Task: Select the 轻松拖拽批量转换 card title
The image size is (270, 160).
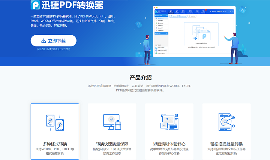Action: point(226,144)
